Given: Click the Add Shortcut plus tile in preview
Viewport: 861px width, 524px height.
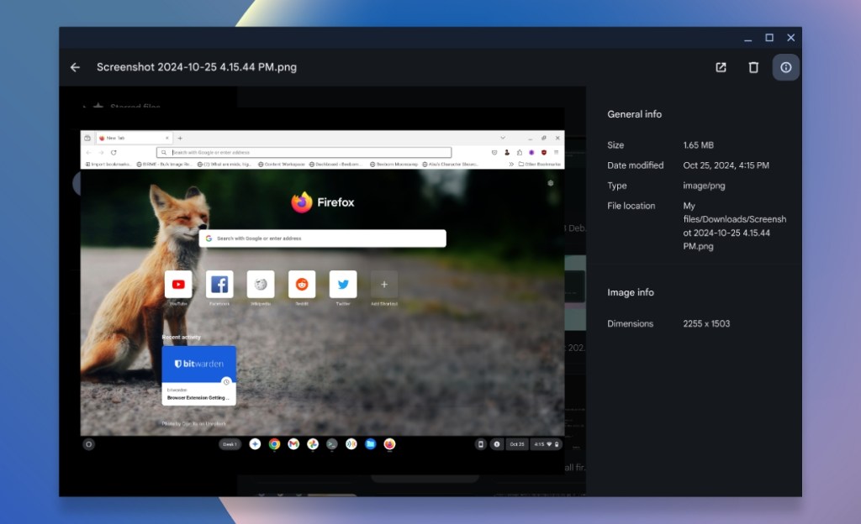Looking at the screenshot, I should tap(383, 285).
